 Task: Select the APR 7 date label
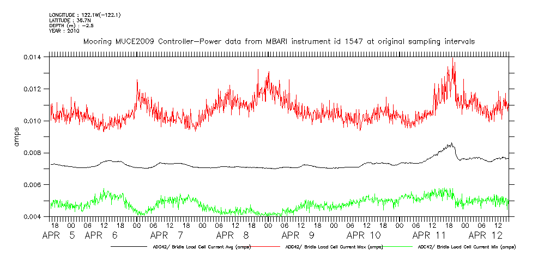pyautogui.click(x=168, y=236)
